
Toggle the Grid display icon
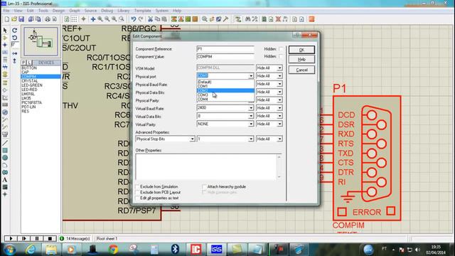click(x=74, y=19)
